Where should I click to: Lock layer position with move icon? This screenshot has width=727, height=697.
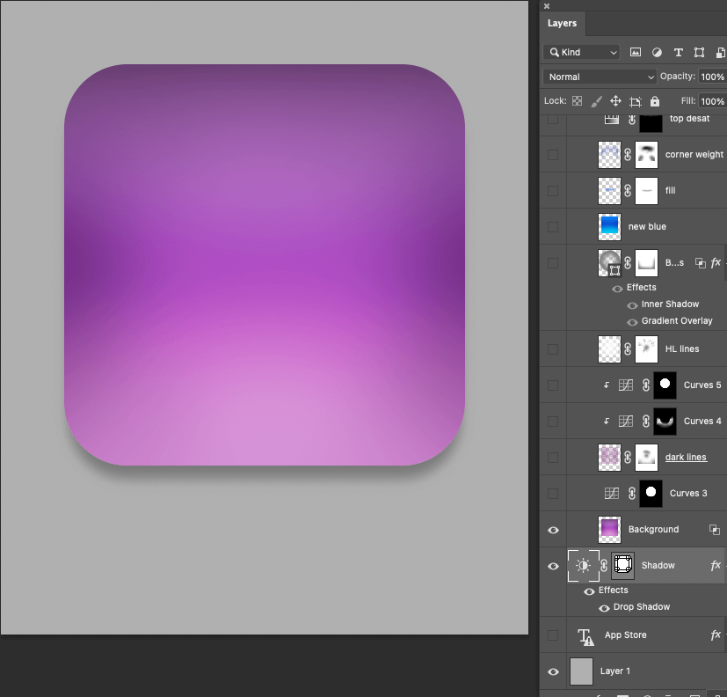click(616, 101)
